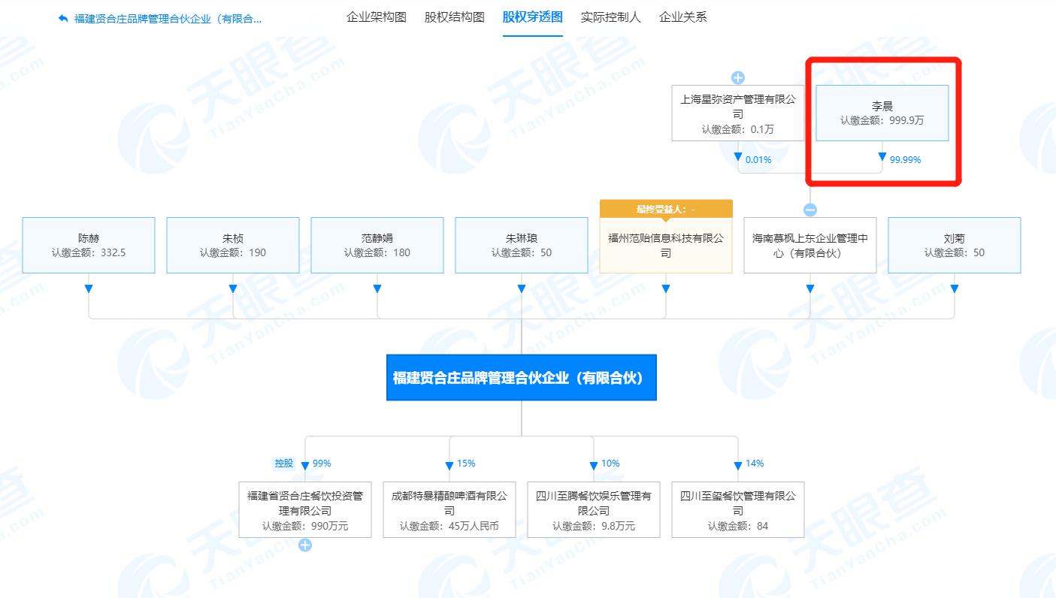The width and height of the screenshot is (1056, 598).
Task: Open the 上海星弥资产管理有限公司 node
Action: point(738,113)
